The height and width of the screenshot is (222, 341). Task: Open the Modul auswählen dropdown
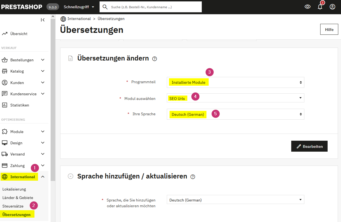tap(235, 98)
